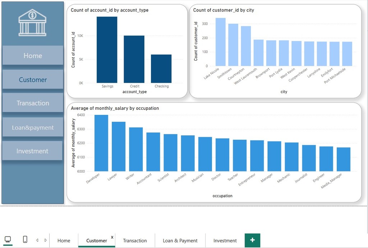Open the Transaction page tab
Viewport: 368px width, 248px height.
pos(135,240)
